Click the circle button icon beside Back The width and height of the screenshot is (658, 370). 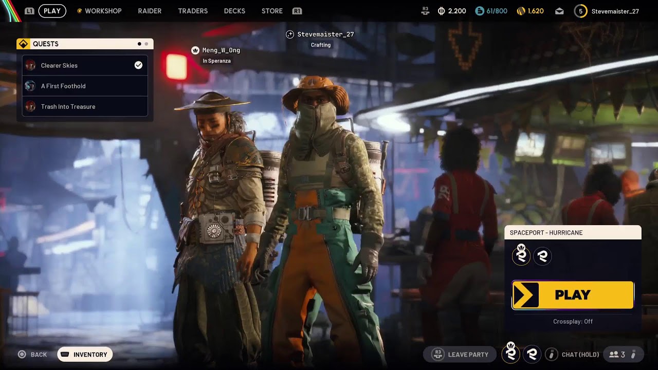coord(22,355)
